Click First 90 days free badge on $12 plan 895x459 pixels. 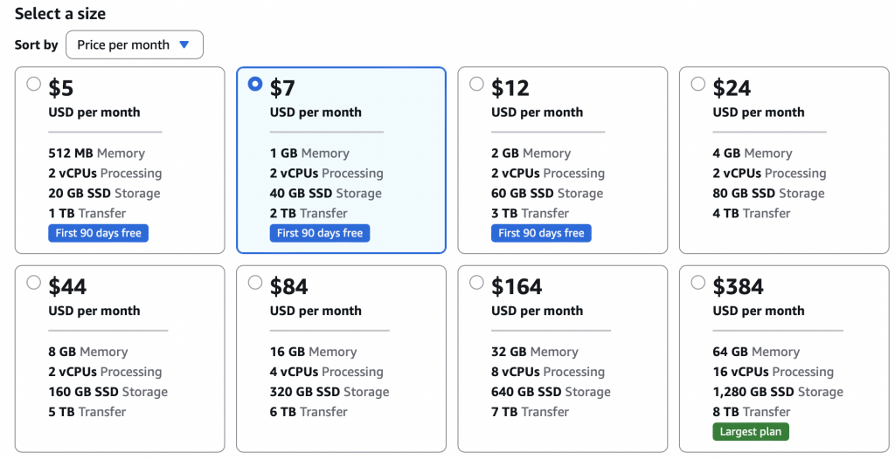pyautogui.click(x=541, y=233)
